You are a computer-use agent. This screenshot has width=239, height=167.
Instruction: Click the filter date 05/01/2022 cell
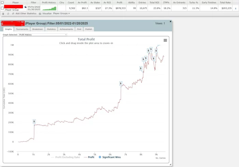point(34,7)
